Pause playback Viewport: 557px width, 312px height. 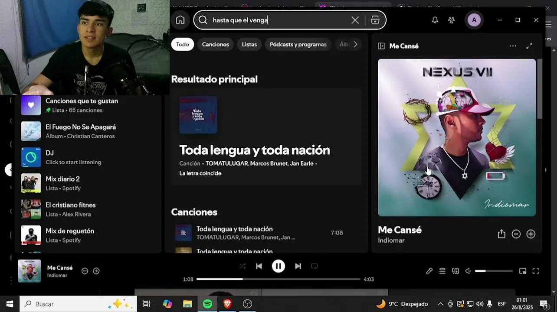(278, 266)
